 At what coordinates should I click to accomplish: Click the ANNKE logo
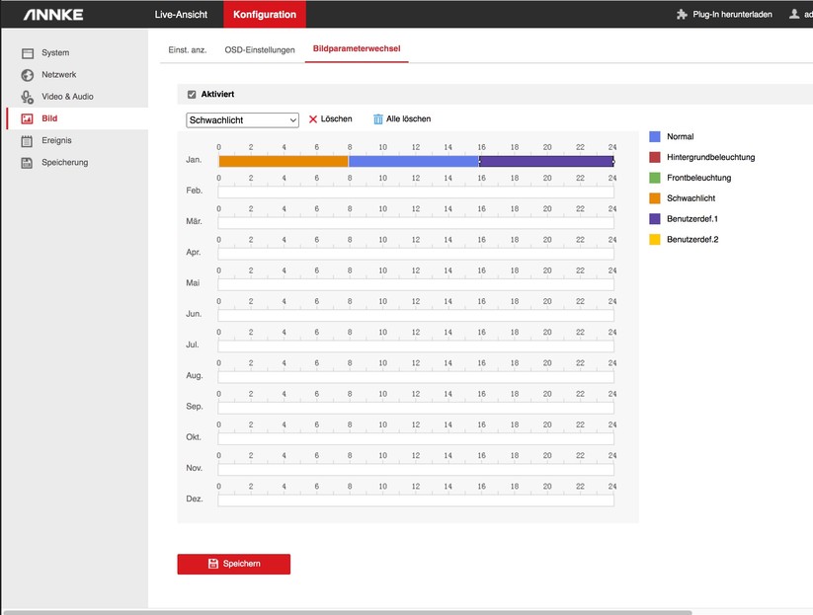(53, 15)
